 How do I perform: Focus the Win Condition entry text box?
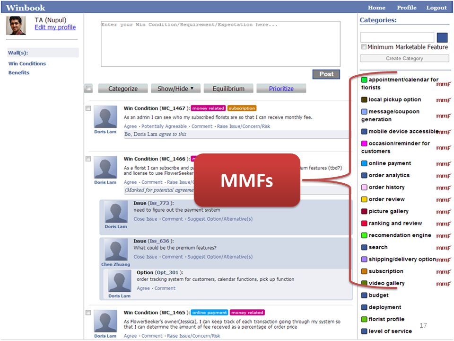(221, 44)
